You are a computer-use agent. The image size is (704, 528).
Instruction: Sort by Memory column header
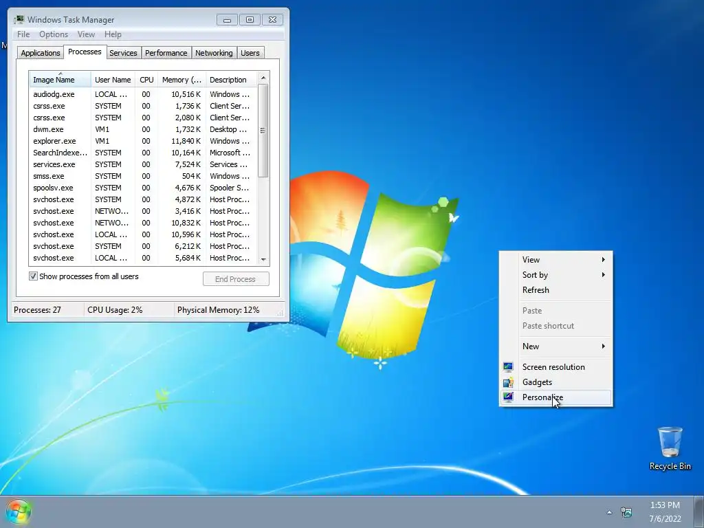(x=181, y=80)
